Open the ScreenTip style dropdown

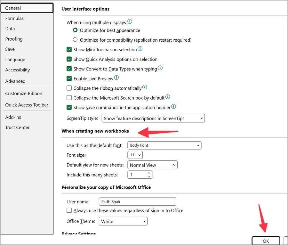(153, 118)
